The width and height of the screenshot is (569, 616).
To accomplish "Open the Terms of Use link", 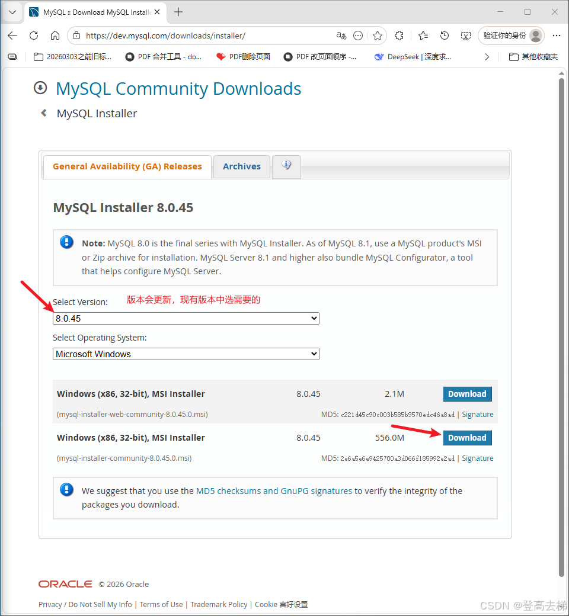I will pyautogui.click(x=161, y=605).
